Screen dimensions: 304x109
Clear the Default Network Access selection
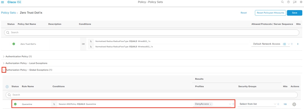[x=284, y=44]
